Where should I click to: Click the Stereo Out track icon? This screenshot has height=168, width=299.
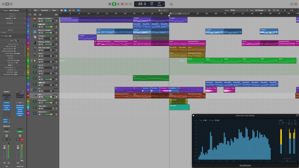[35, 113]
